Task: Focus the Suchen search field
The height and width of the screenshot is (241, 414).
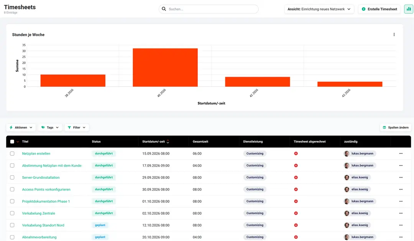Action: tap(209, 9)
